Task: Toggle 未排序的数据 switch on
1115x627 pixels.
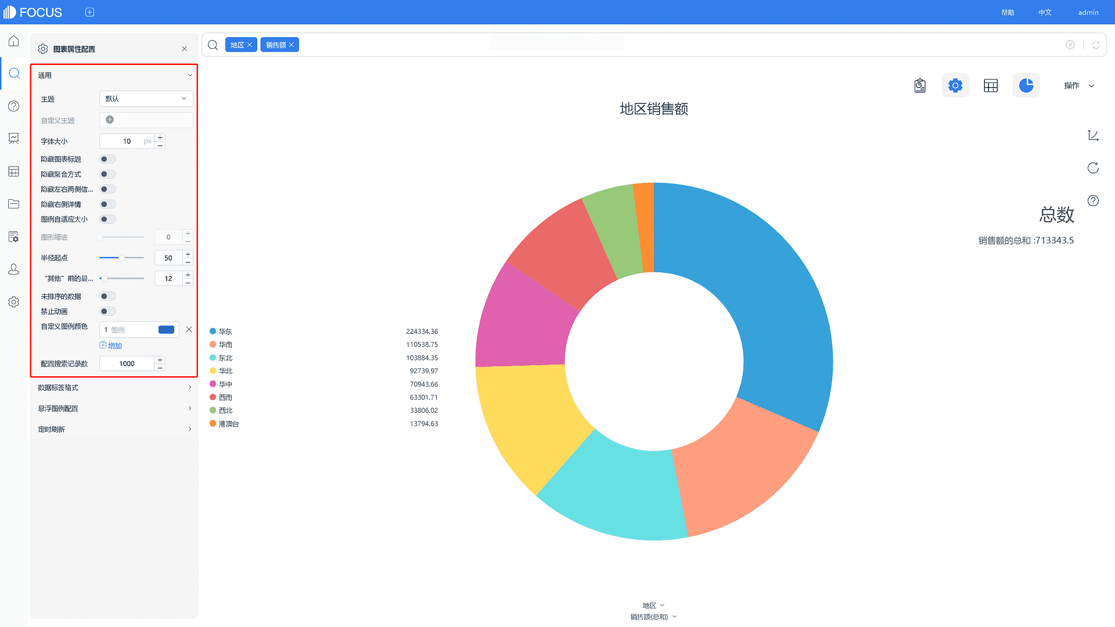Action: tap(107, 296)
